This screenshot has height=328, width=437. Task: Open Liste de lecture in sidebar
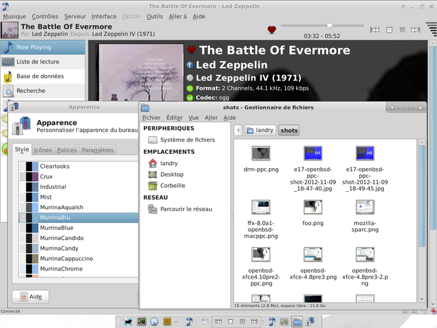(39, 61)
